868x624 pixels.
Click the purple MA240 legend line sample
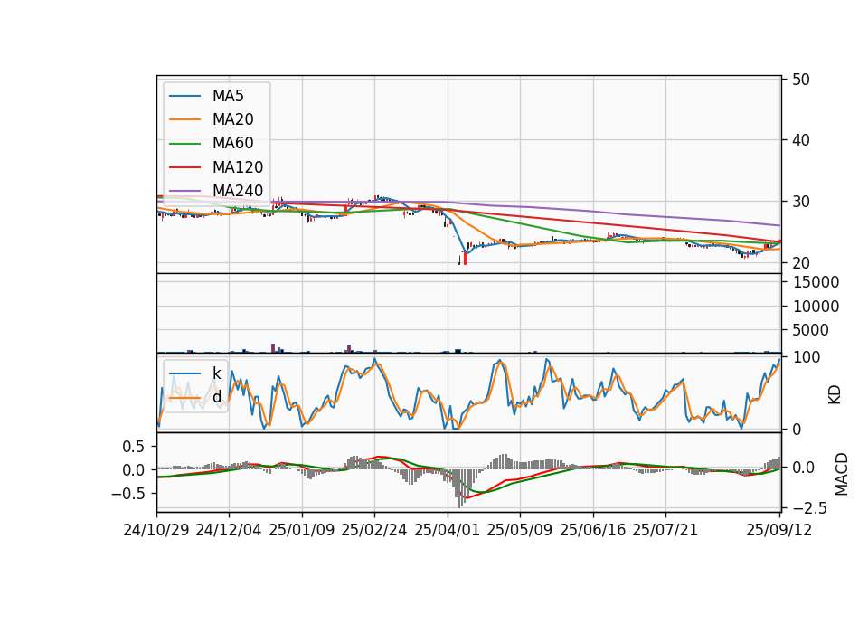tap(184, 191)
